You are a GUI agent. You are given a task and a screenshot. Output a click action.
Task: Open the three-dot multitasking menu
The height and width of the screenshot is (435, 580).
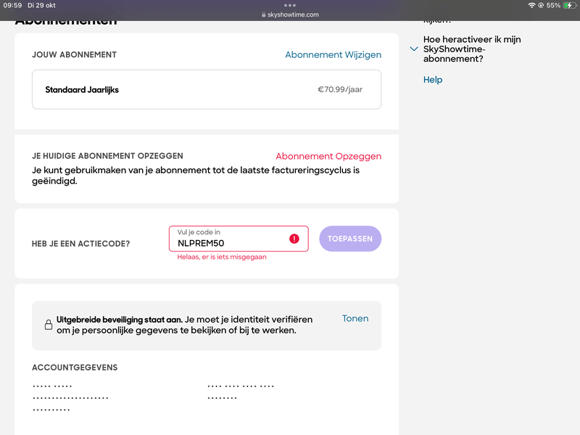click(290, 5)
